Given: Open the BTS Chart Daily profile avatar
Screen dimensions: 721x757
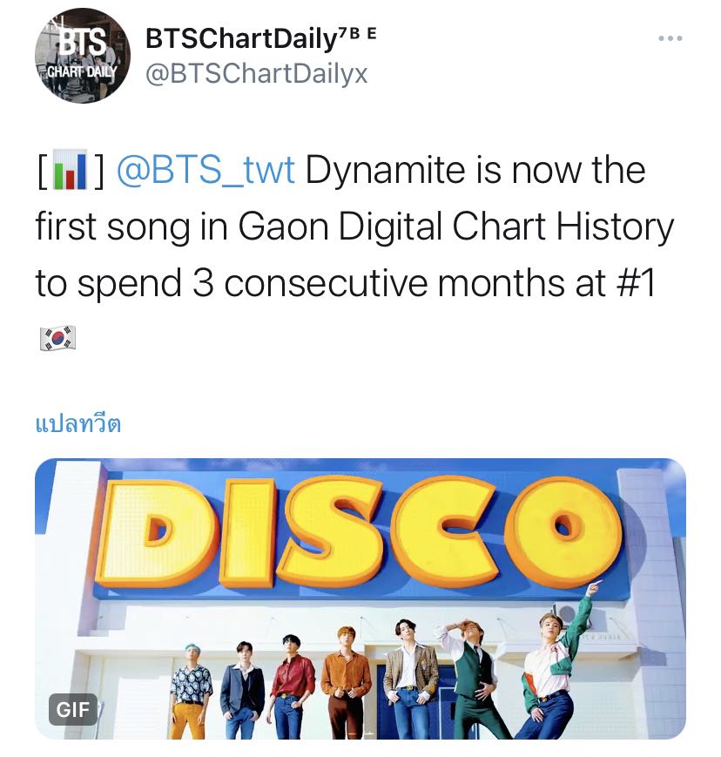Looking at the screenshot, I should (83, 56).
